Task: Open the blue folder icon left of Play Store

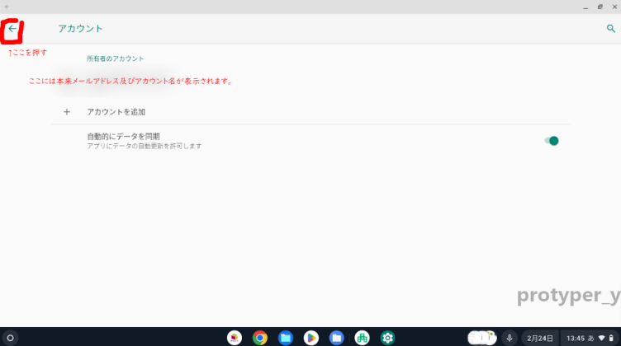Action: (x=286, y=338)
